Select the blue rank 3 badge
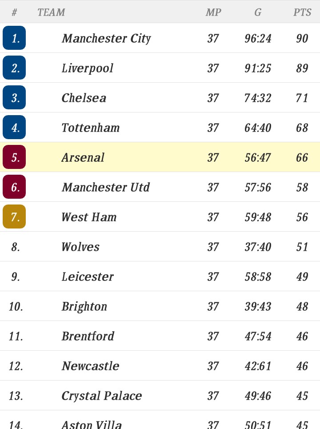The image size is (320, 429). click(14, 98)
